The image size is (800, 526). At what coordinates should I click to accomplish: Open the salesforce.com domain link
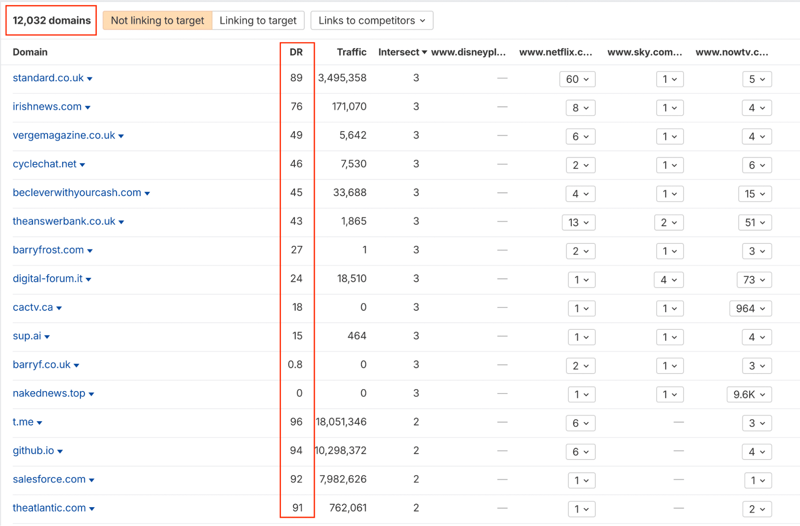(48, 479)
